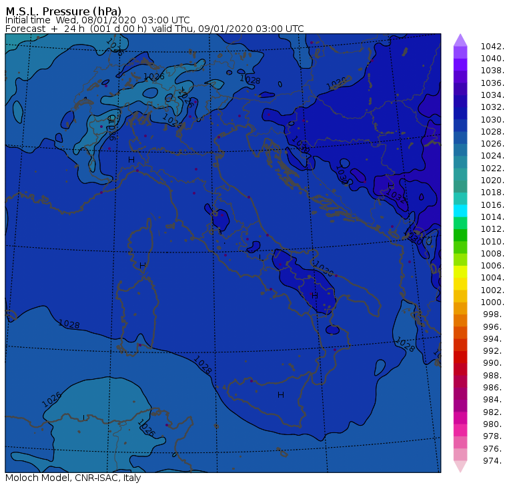Select the red swatch between 990 and 992

(460, 357)
